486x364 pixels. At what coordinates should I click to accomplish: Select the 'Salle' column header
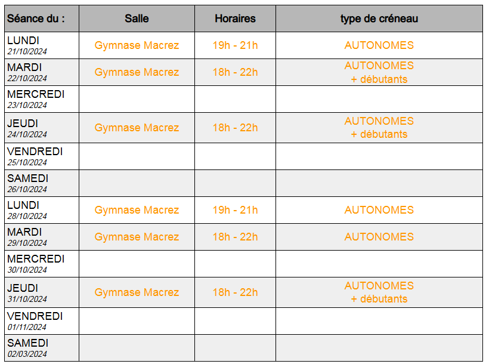point(137,18)
